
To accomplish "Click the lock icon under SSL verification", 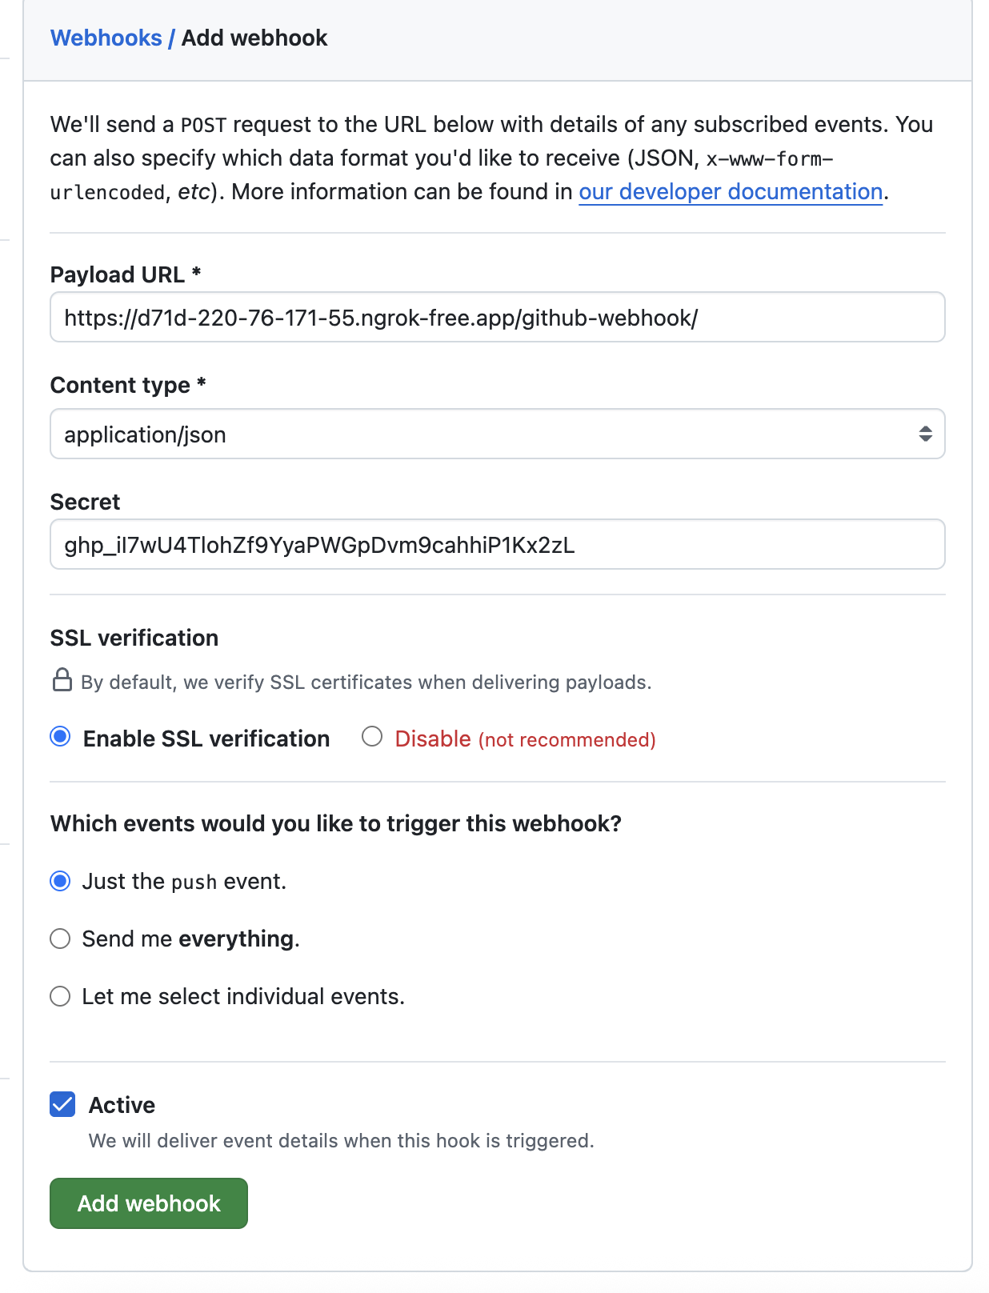I will (62, 680).
